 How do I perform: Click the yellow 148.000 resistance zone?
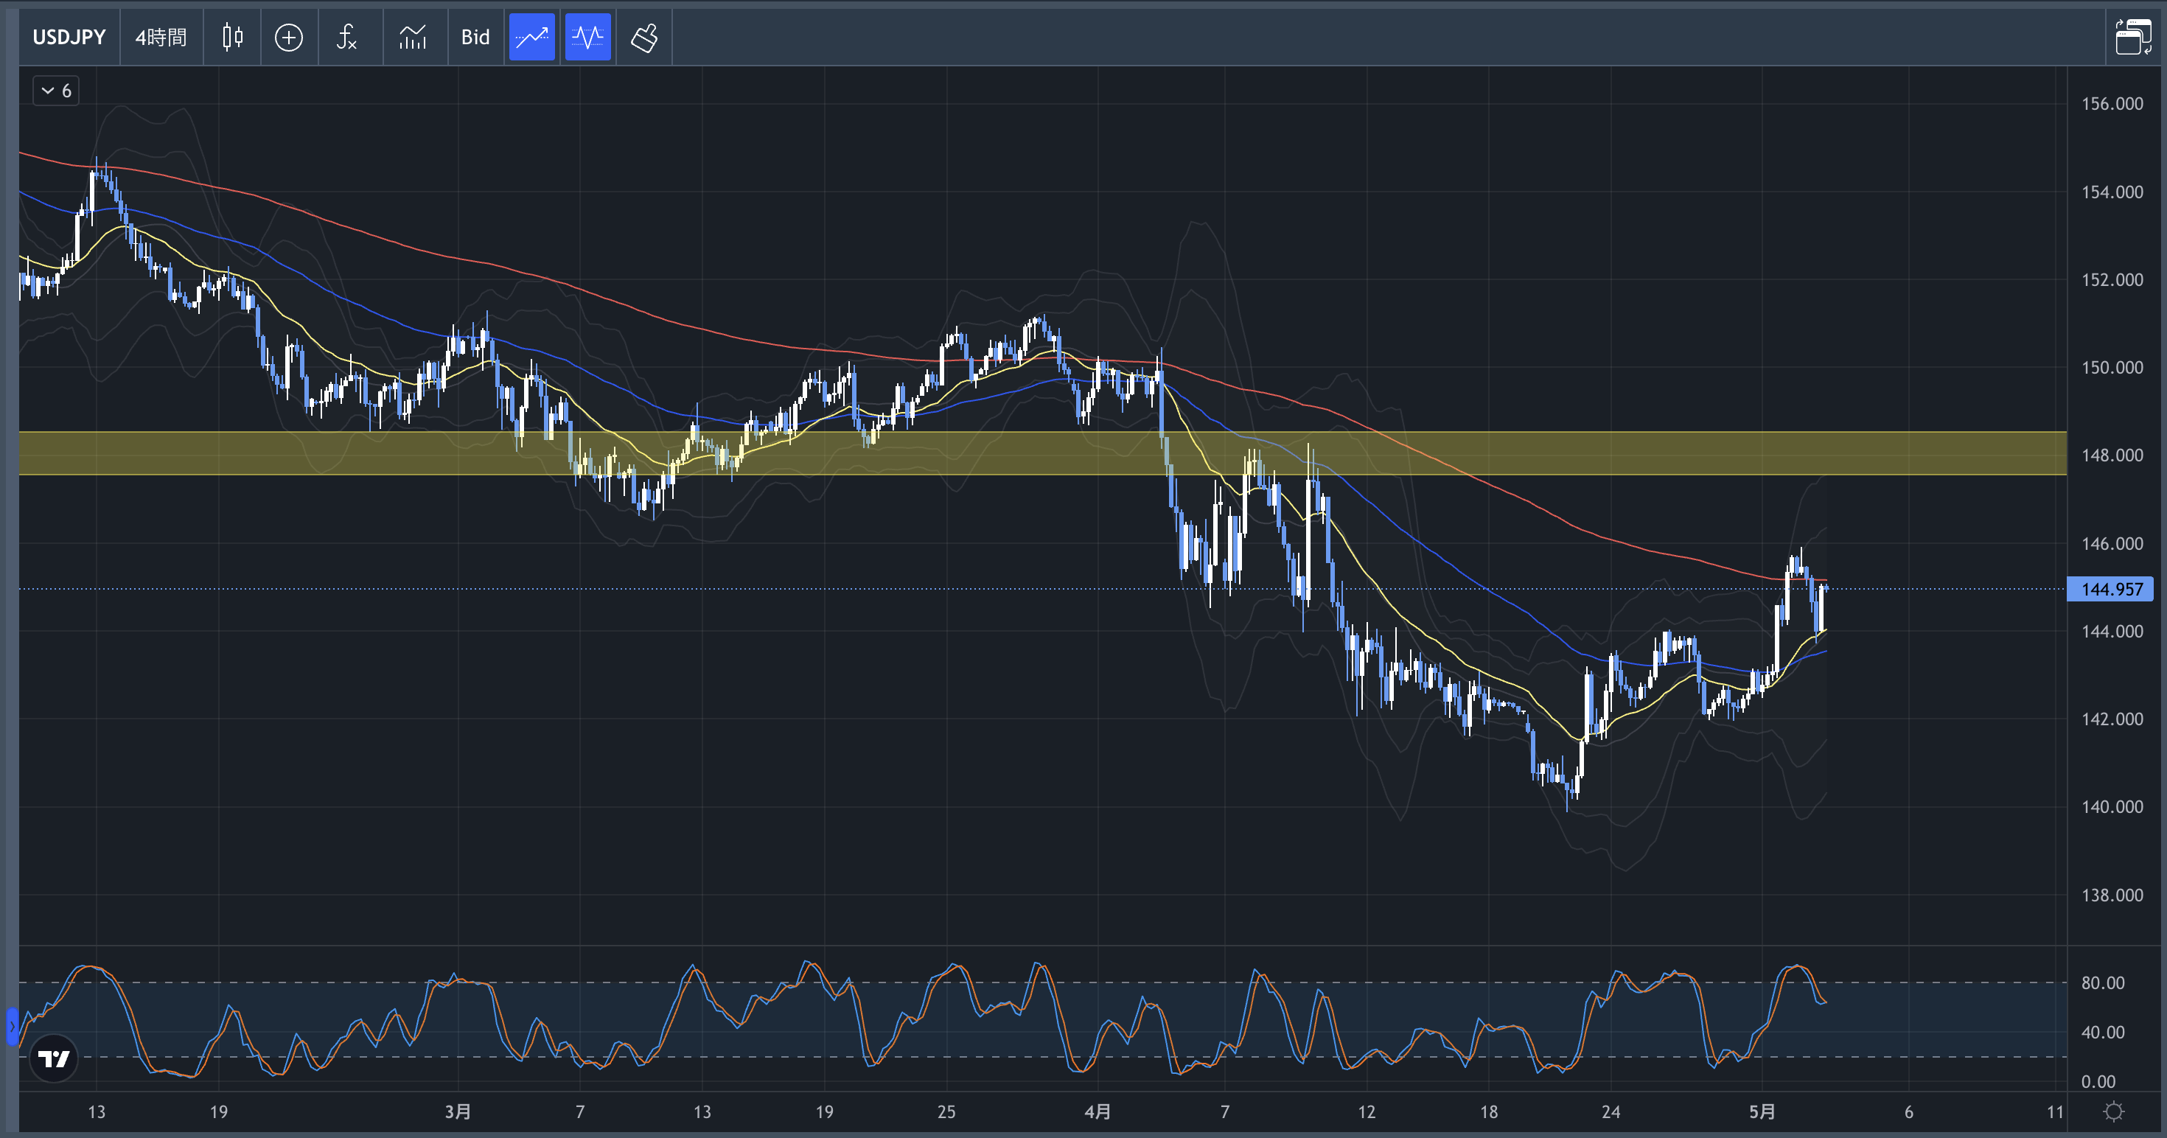click(x=1042, y=453)
